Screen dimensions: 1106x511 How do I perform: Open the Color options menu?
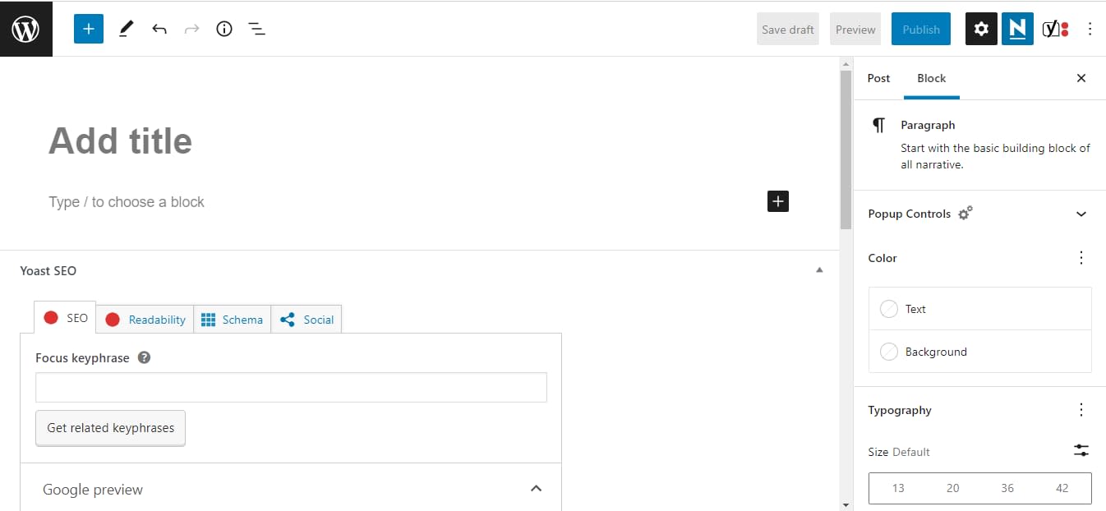[1081, 257]
